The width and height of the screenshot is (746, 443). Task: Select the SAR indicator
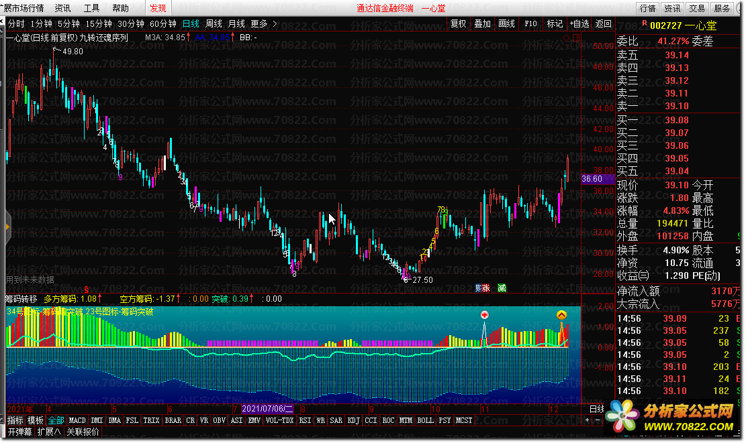point(336,420)
